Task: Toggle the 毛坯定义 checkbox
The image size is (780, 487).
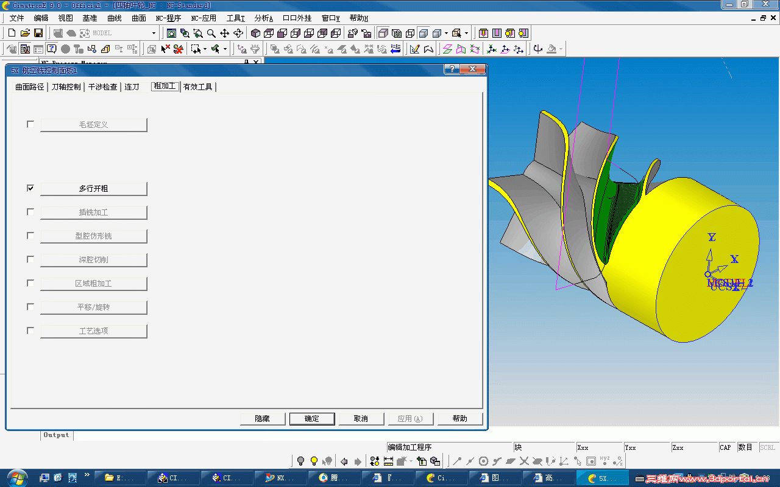Action: 30,124
